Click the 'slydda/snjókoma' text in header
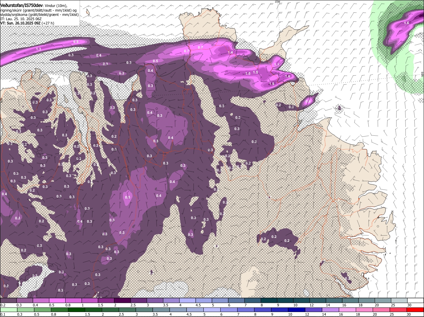 [13, 15]
